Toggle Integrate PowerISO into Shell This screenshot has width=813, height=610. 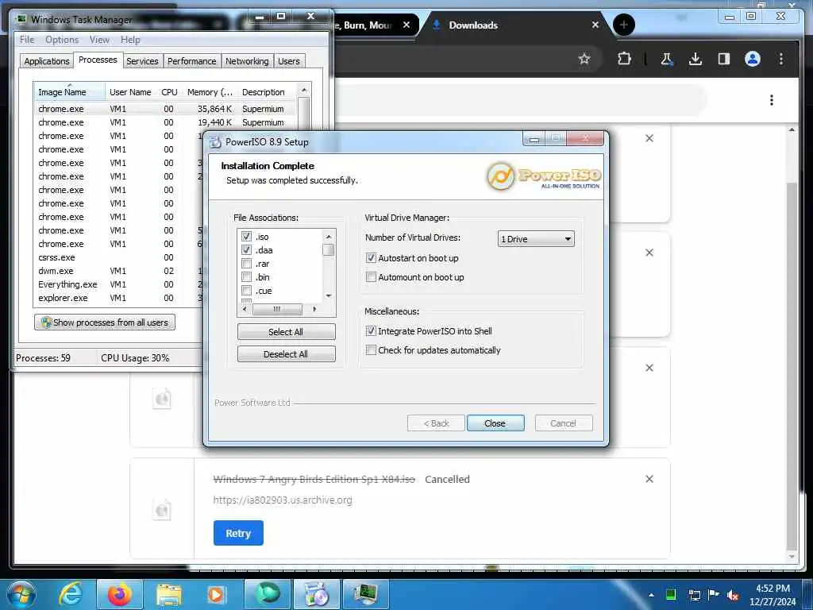(x=371, y=331)
